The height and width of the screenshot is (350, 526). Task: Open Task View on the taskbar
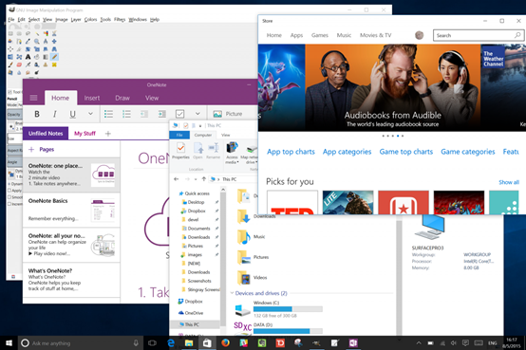[152, 342]
